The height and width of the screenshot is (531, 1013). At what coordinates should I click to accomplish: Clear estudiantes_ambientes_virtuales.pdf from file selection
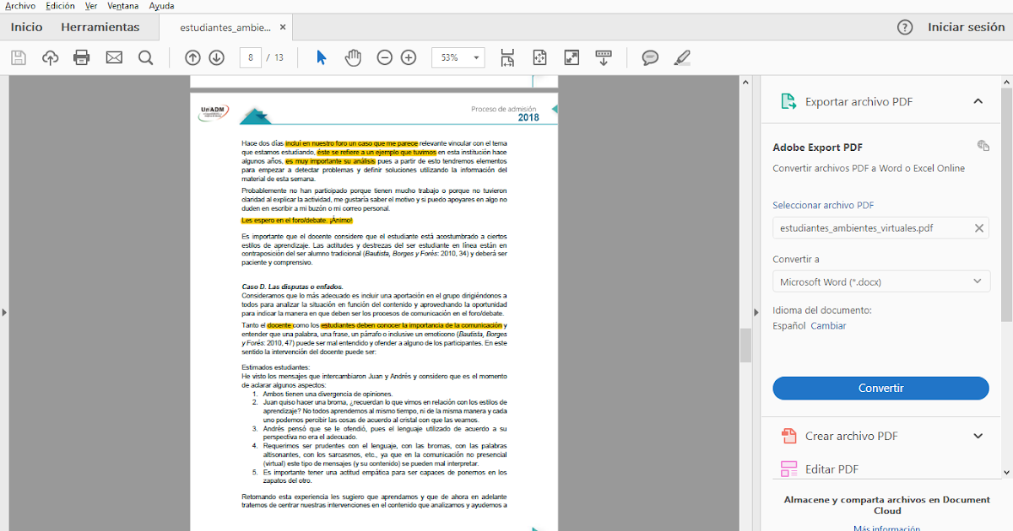pyautogui.click(x=978, y=227)
